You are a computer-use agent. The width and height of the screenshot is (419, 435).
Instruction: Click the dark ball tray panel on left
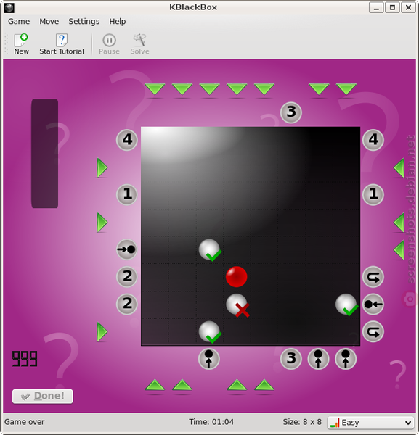tap(45, 154)
